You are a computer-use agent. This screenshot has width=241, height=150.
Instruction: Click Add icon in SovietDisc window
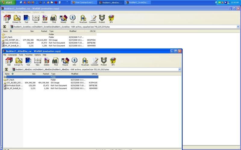point(7,19)
